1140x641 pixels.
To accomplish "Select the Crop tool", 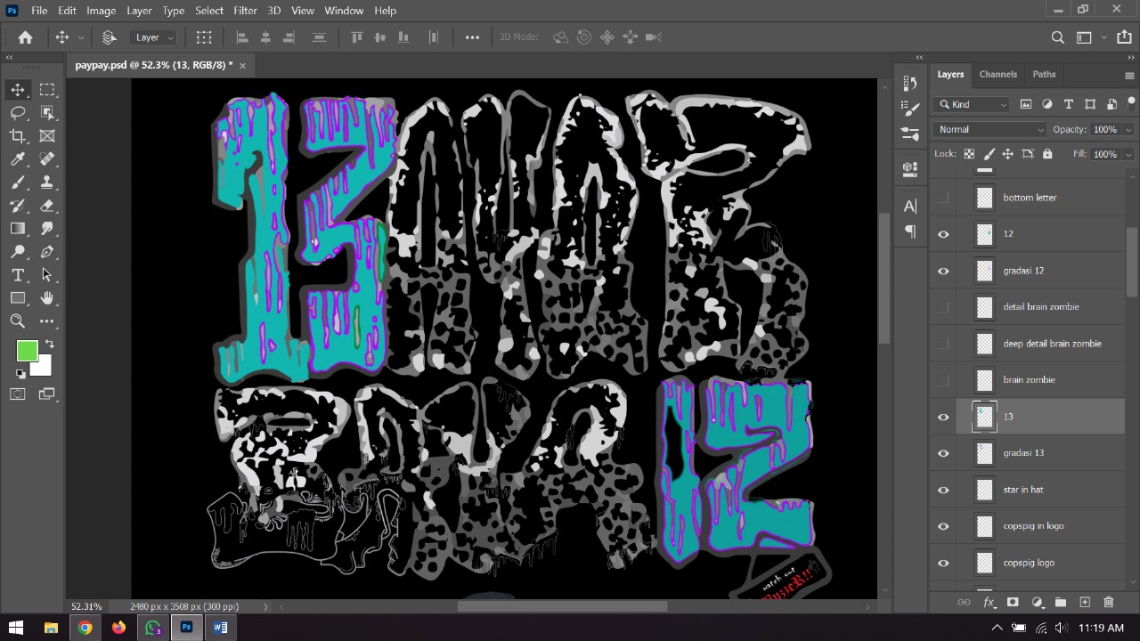I will tap(18, 136).
